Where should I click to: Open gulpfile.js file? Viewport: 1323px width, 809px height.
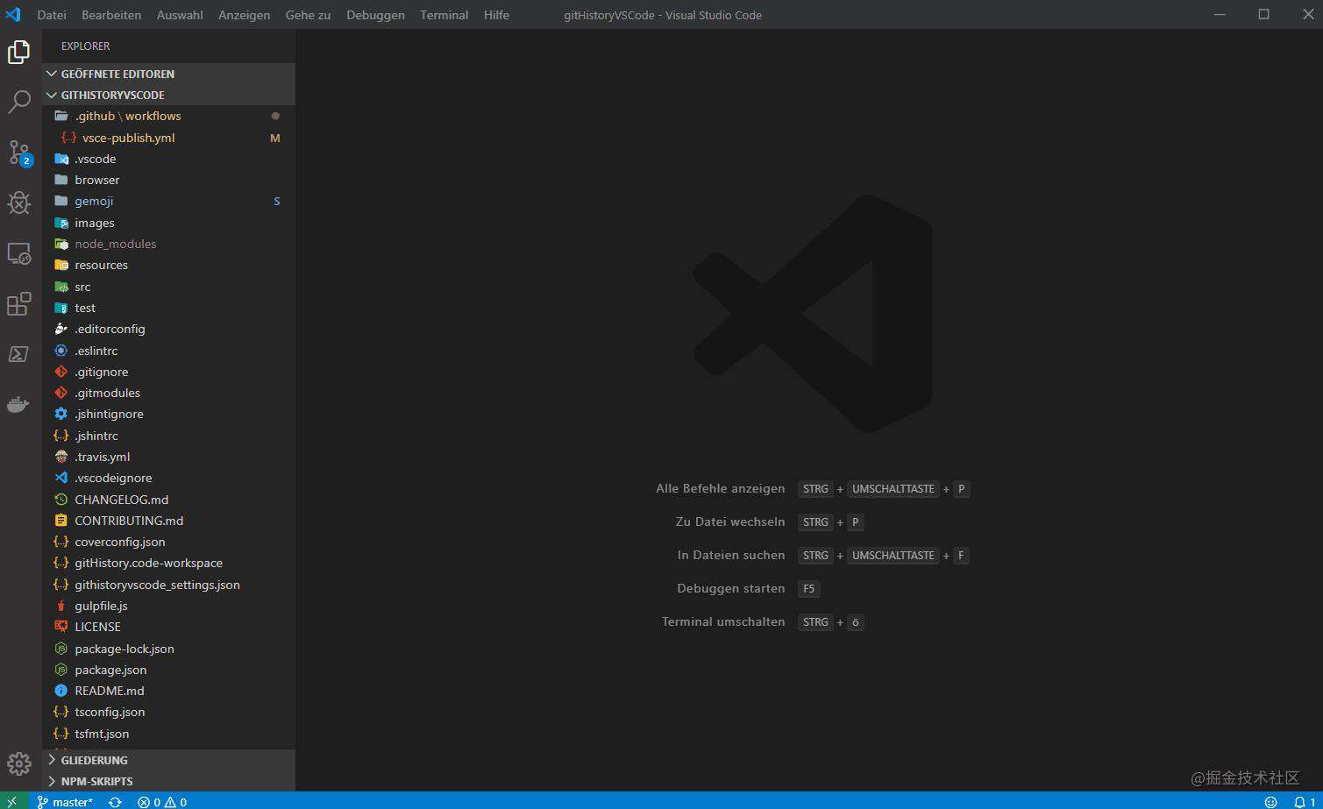tap(168, 606)
